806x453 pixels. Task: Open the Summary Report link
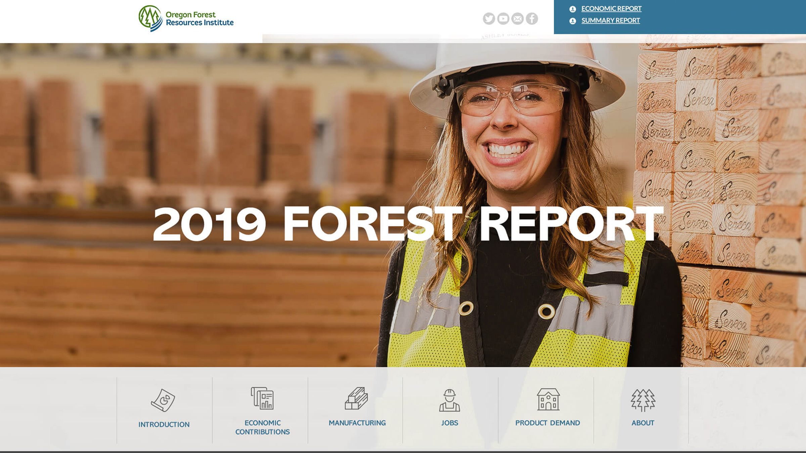[x=610, y=21]
